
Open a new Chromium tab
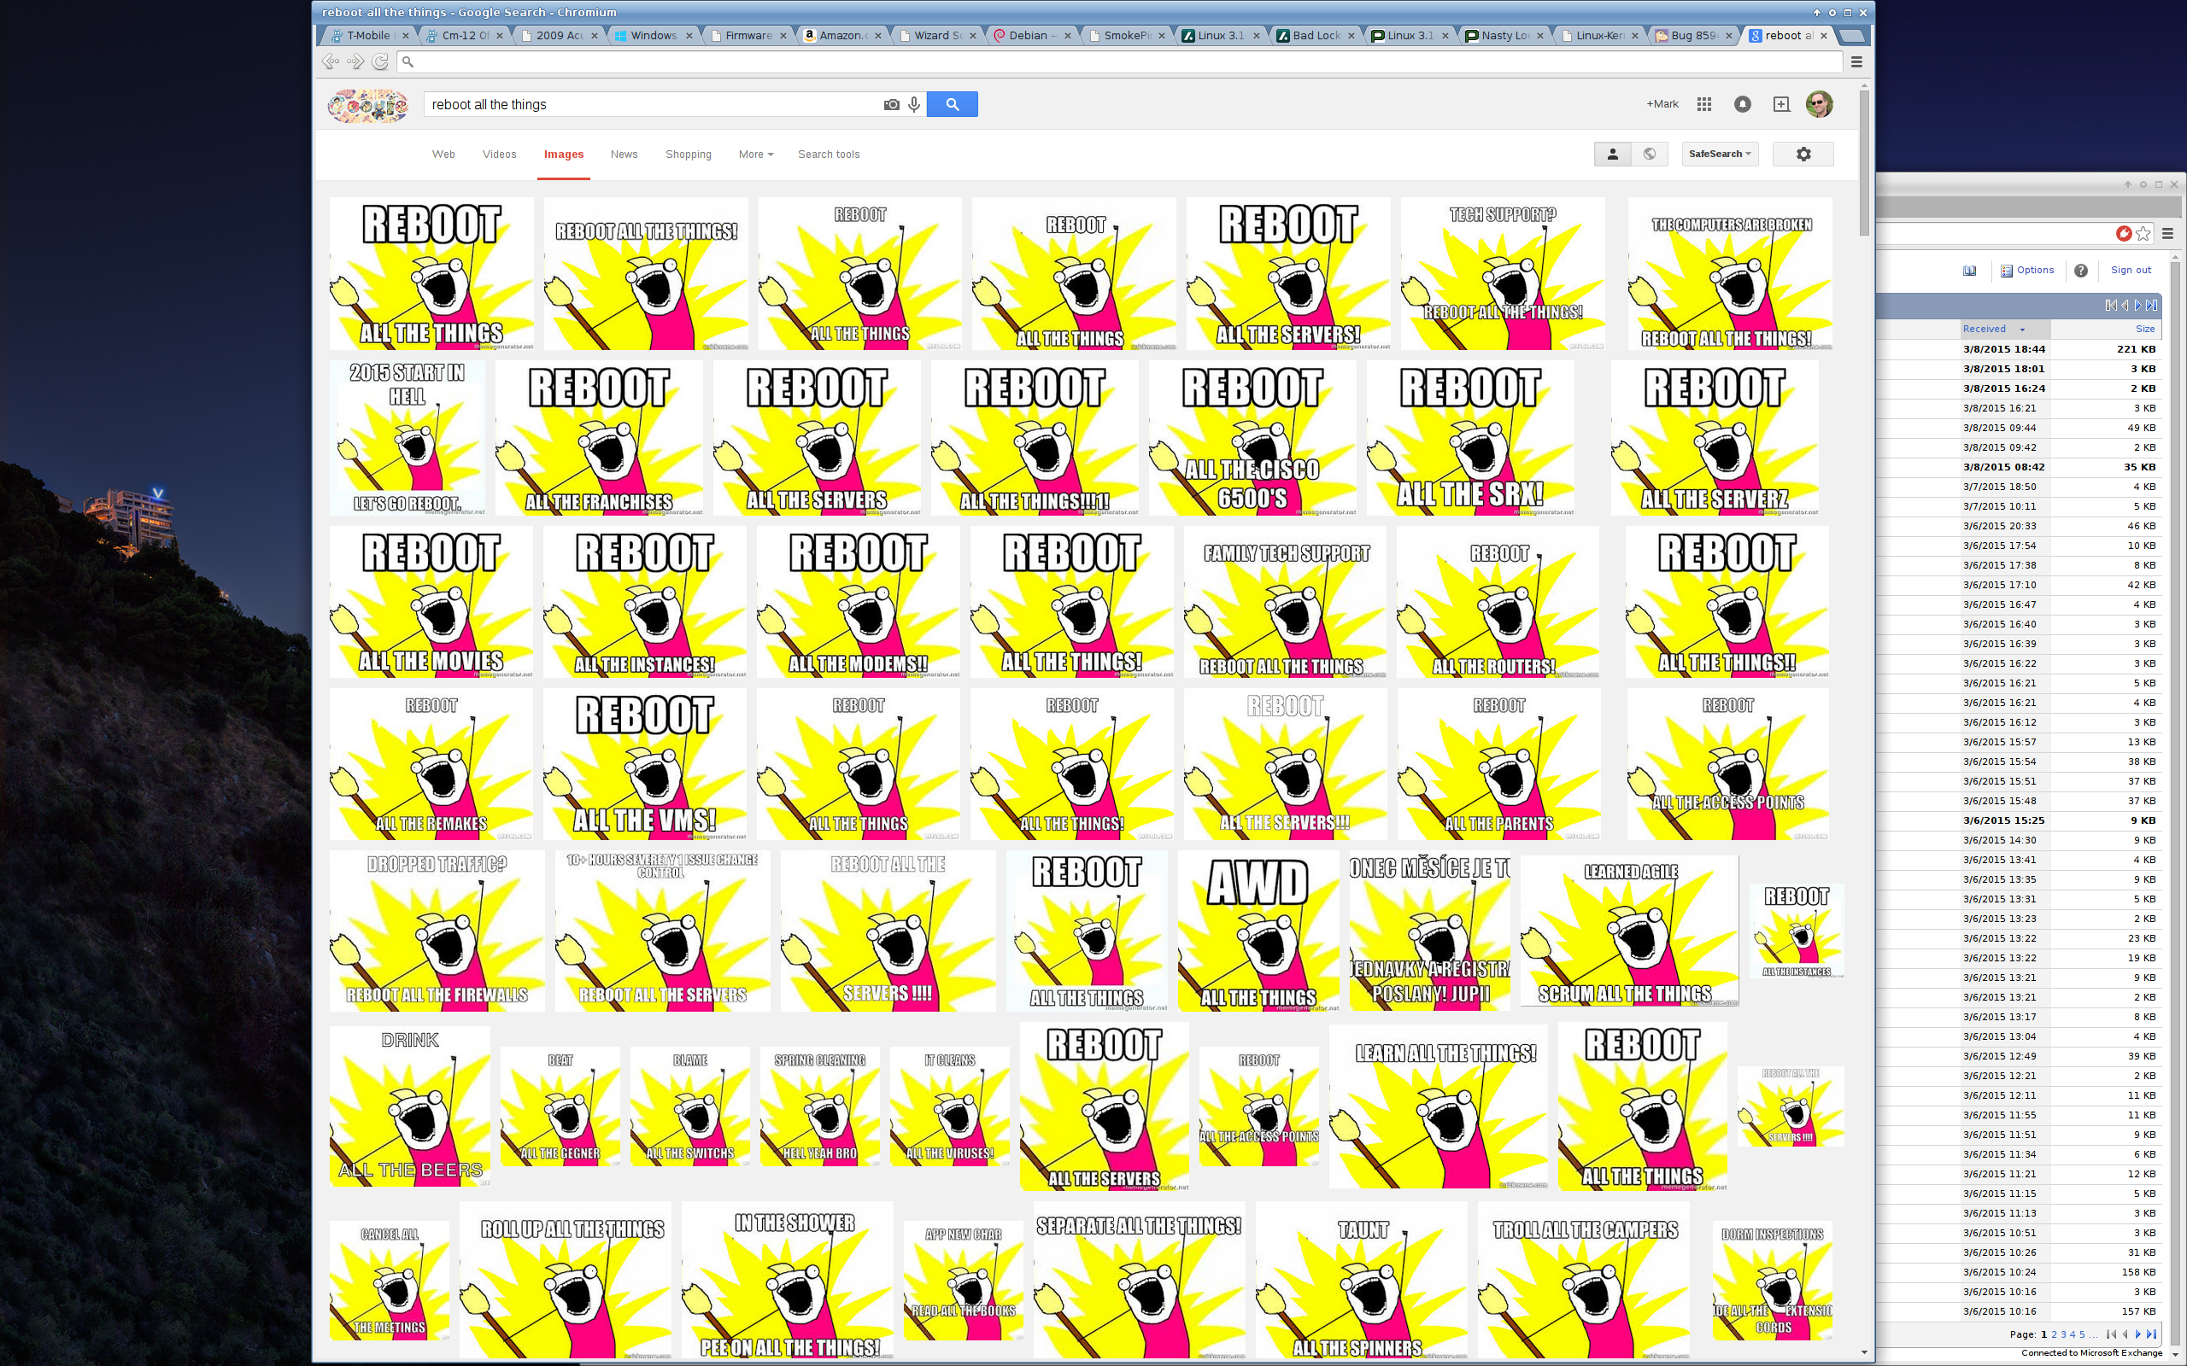pos(1852,35)
